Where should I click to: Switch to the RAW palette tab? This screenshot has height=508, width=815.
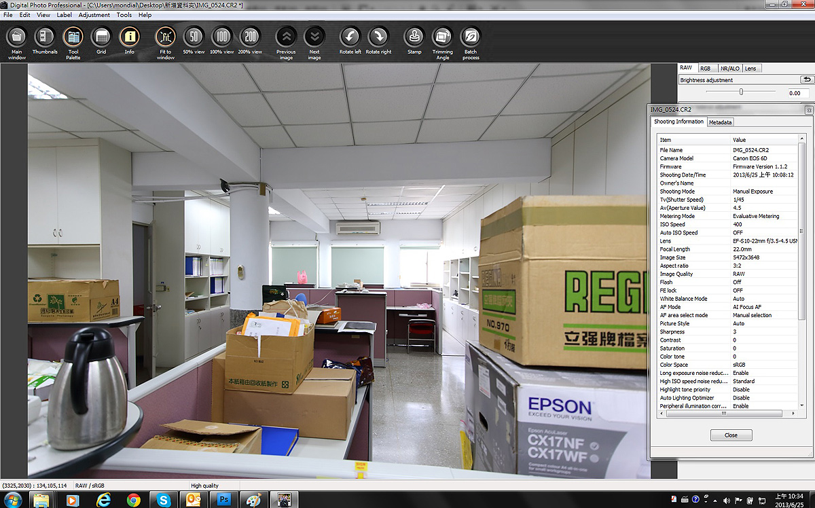(x=687, y=68)
